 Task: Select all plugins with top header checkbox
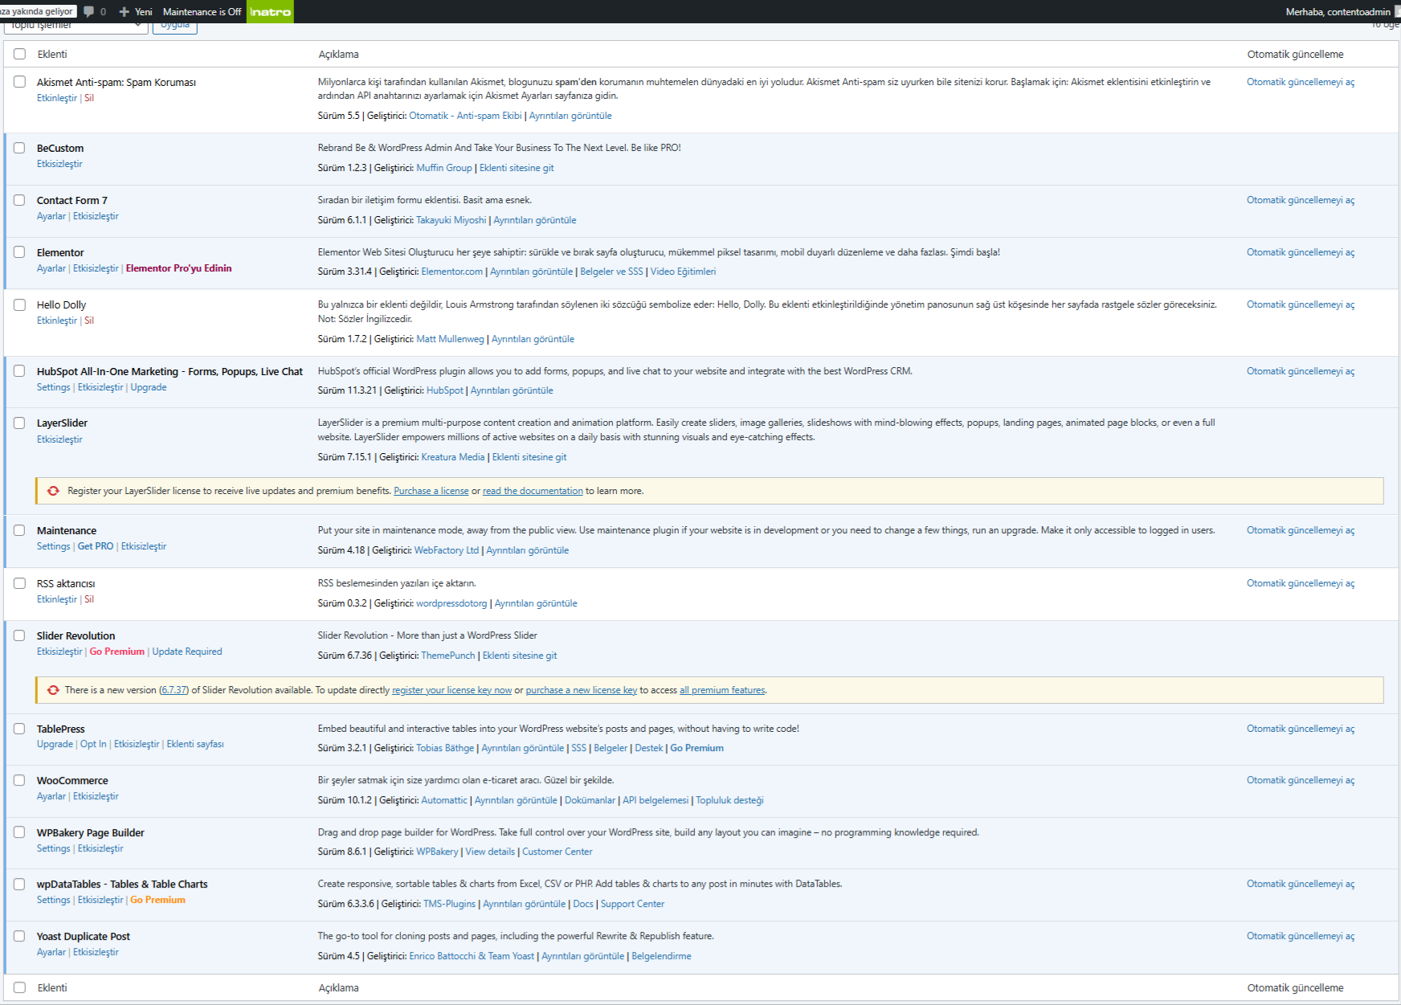pyautogui.click(x=19, y=54)
